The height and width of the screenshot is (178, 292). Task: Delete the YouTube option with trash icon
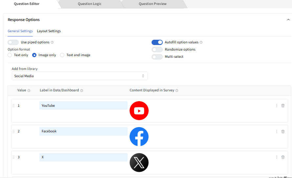[x=283, y=106]
